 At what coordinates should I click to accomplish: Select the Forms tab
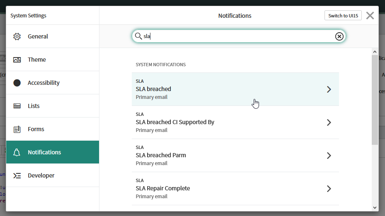[x=53, y=129]
